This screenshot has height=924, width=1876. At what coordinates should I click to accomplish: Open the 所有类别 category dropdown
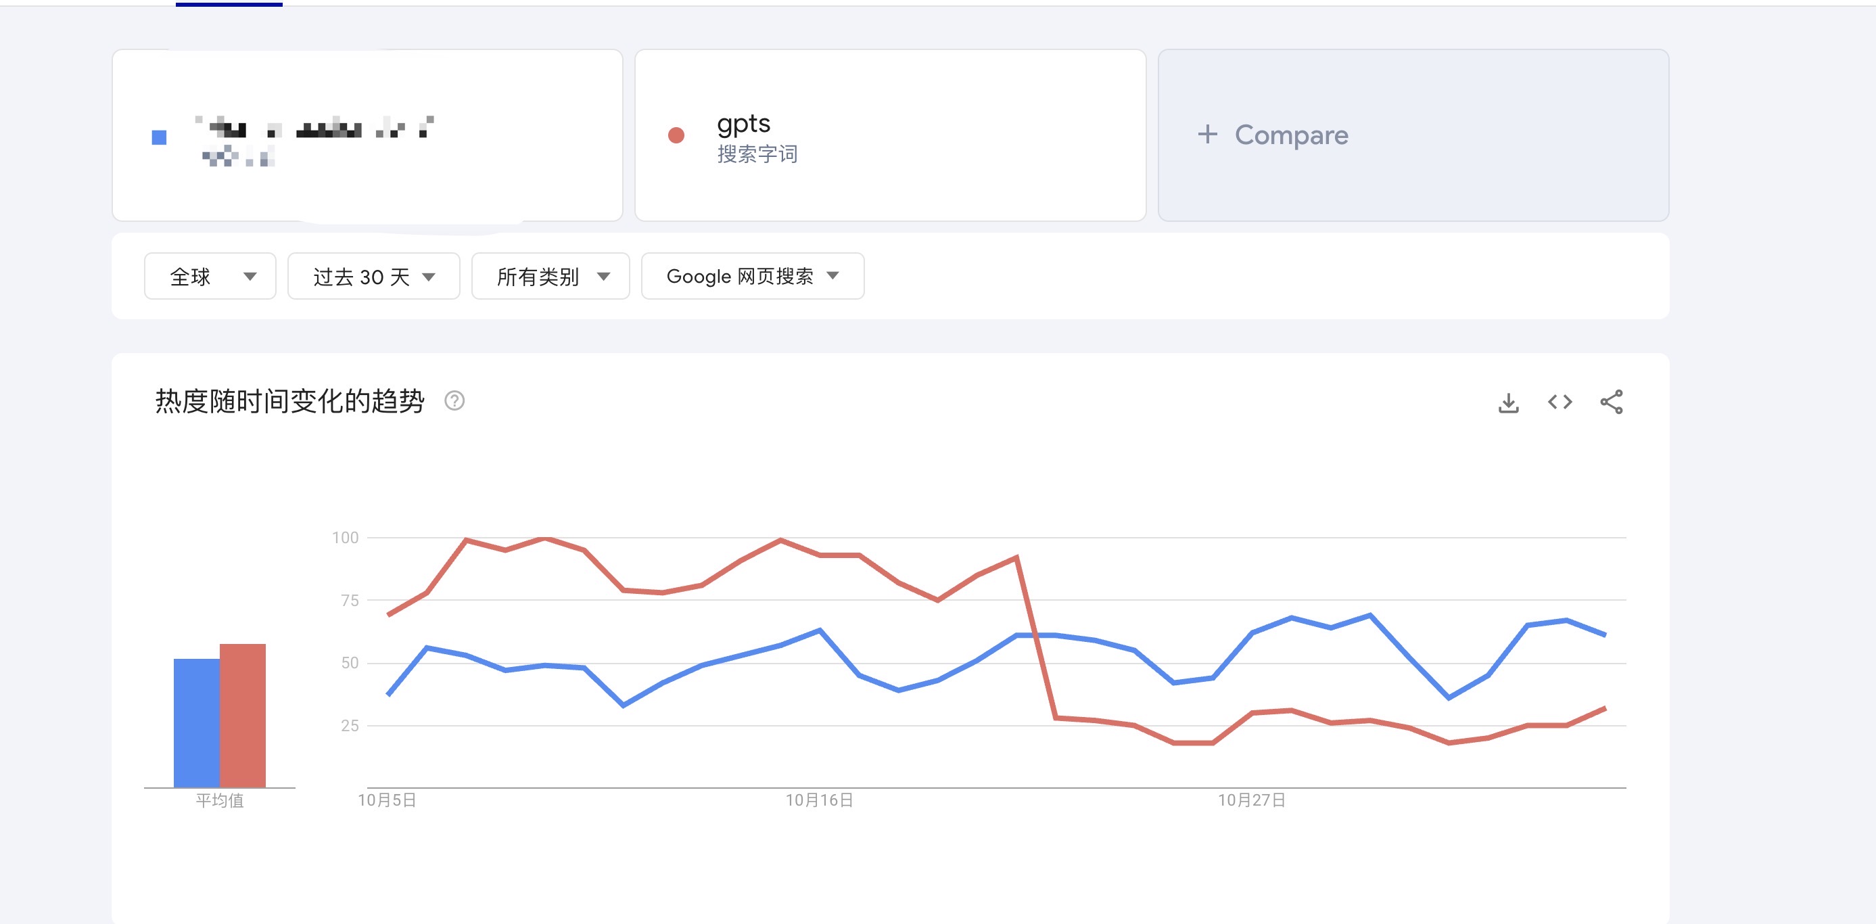(x=550, y=276)
